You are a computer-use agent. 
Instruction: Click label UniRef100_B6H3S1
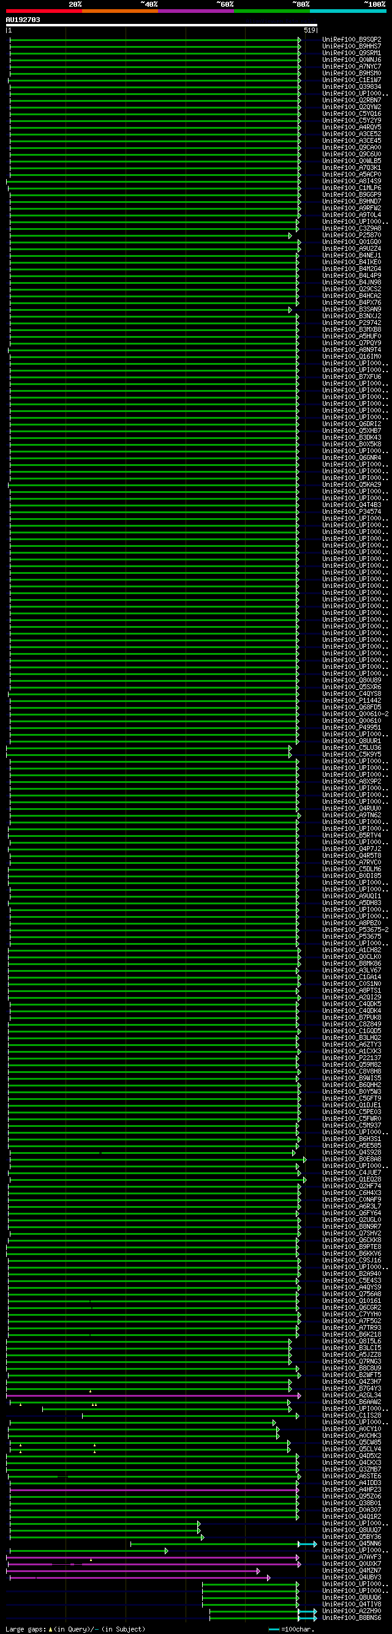pos(352,1139)
